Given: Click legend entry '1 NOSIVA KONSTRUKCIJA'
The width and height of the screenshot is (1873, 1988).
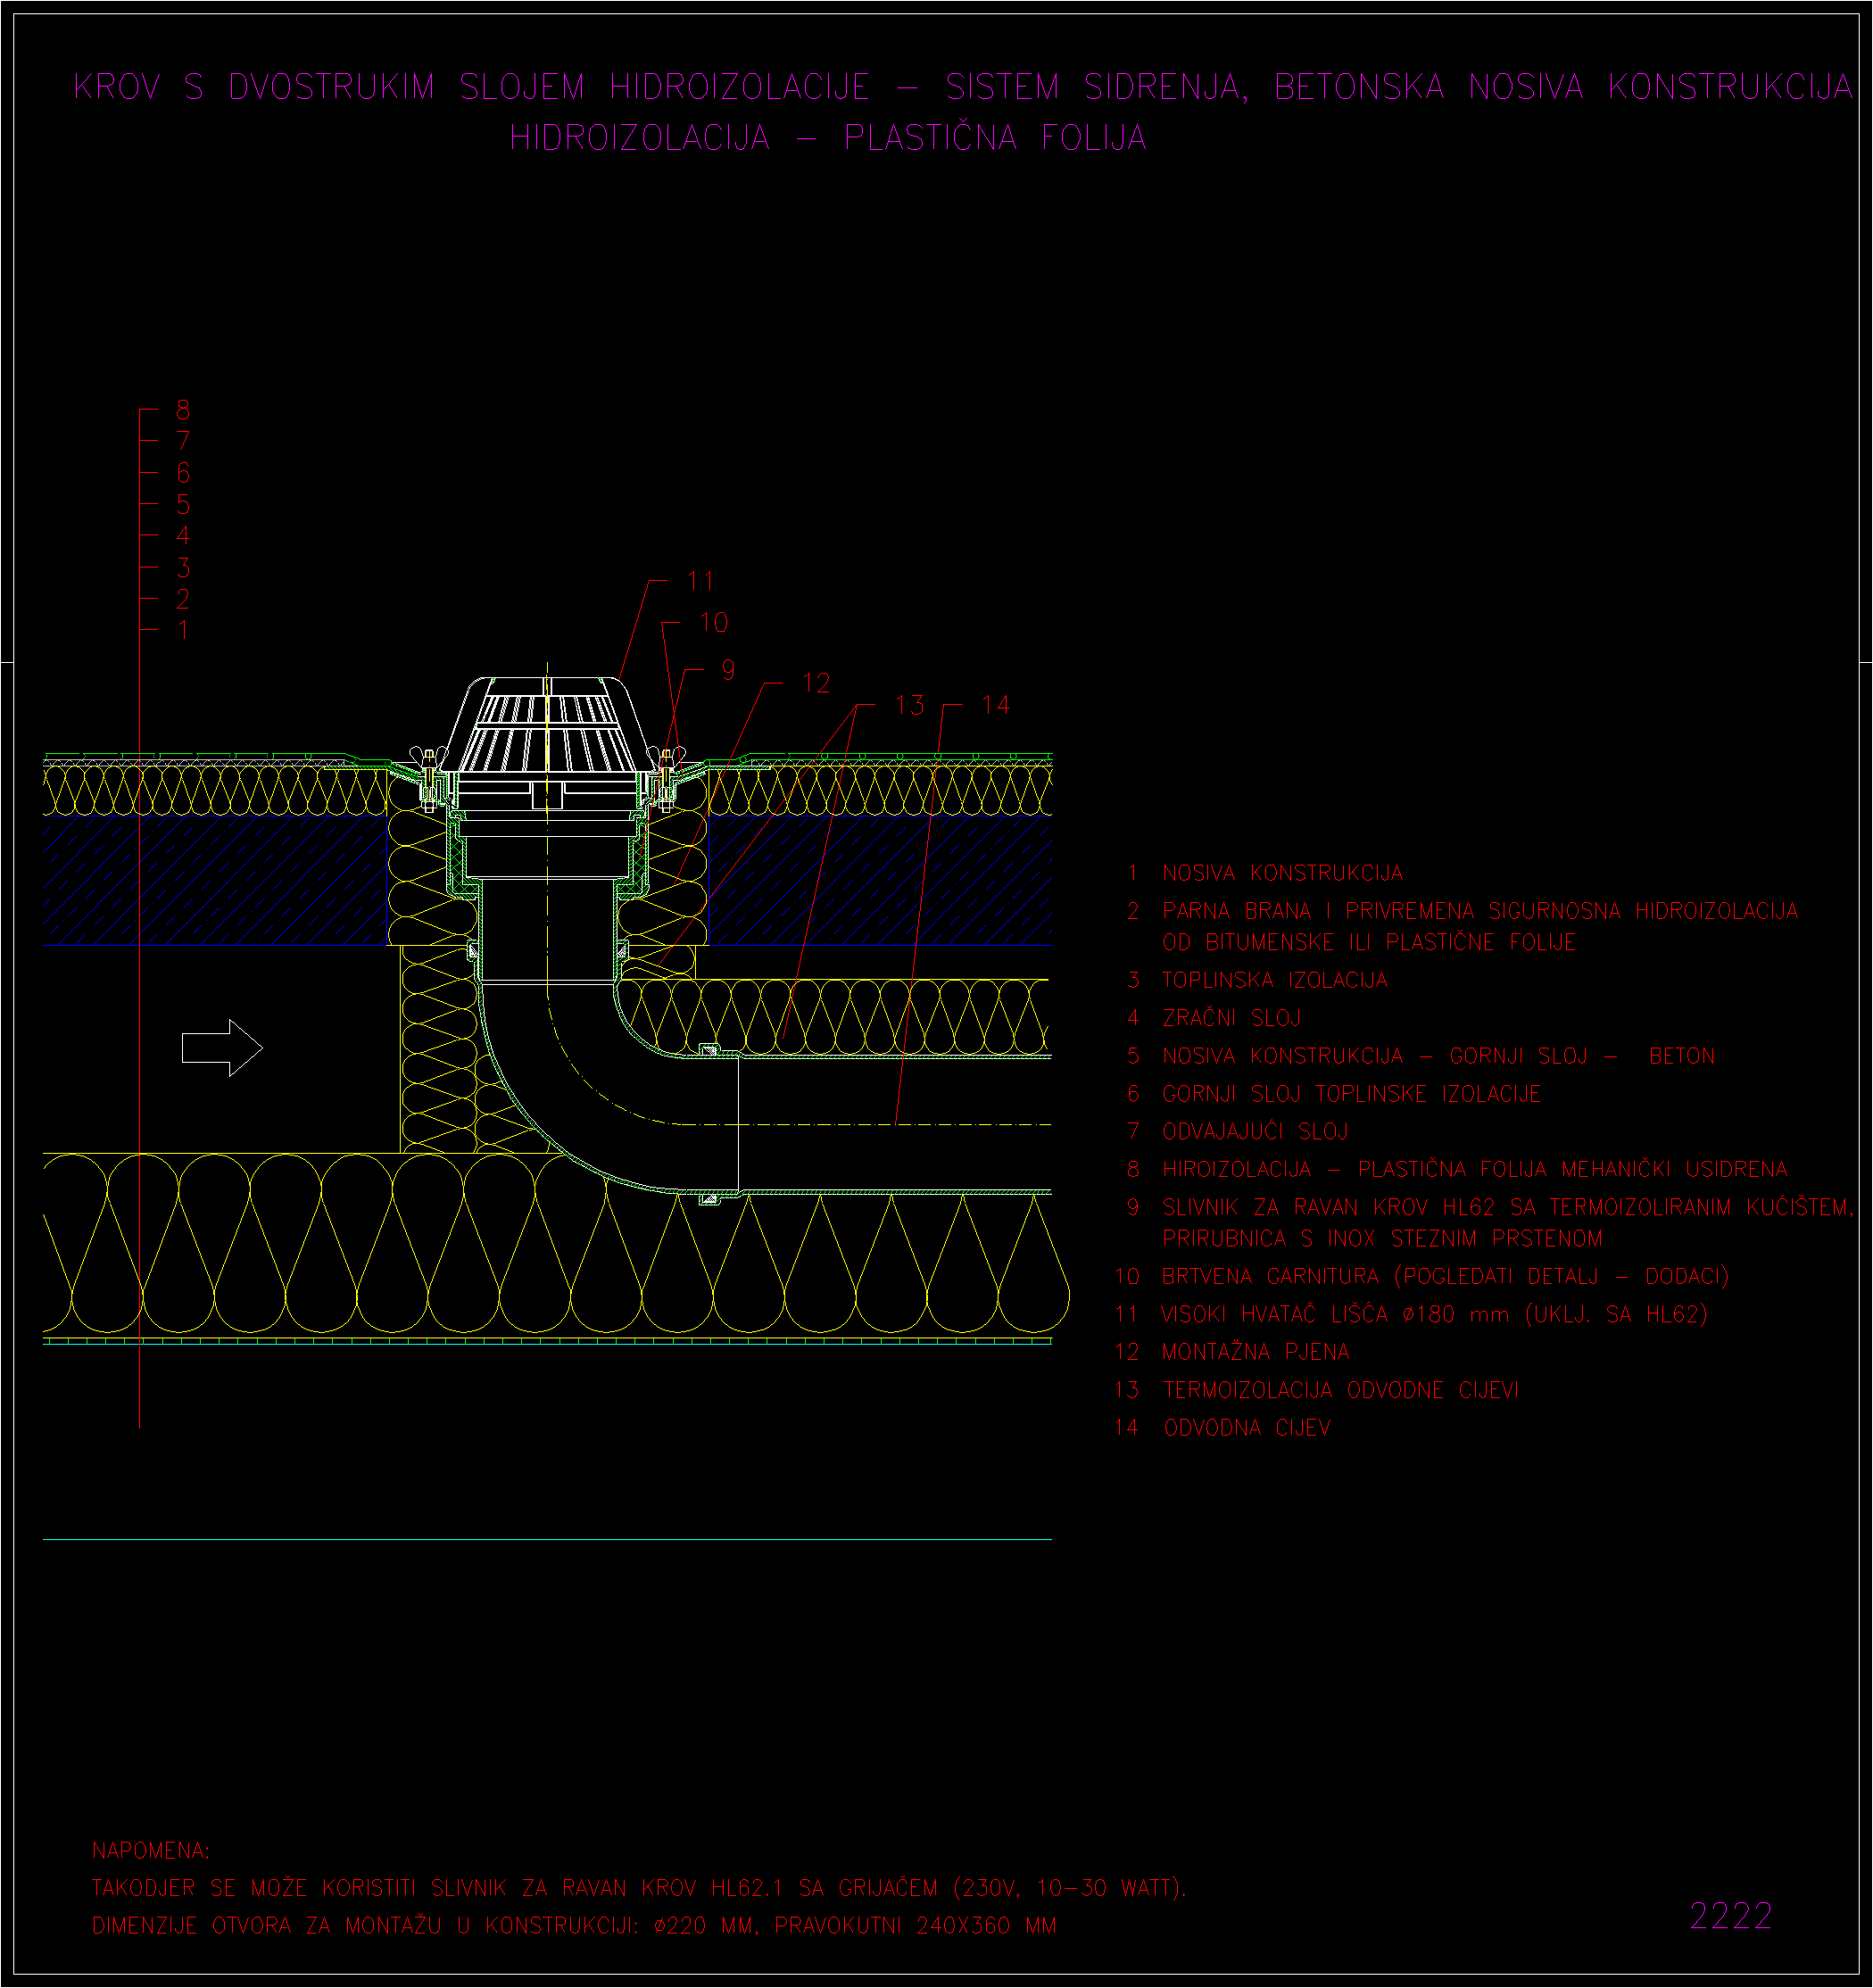Looking at the screenshot, I should coord(1265,873).
